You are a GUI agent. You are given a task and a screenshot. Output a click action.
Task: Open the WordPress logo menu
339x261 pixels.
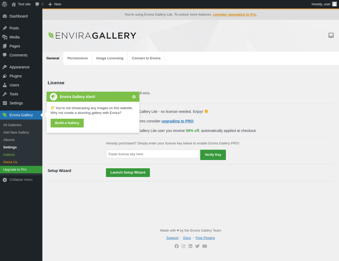5,4
